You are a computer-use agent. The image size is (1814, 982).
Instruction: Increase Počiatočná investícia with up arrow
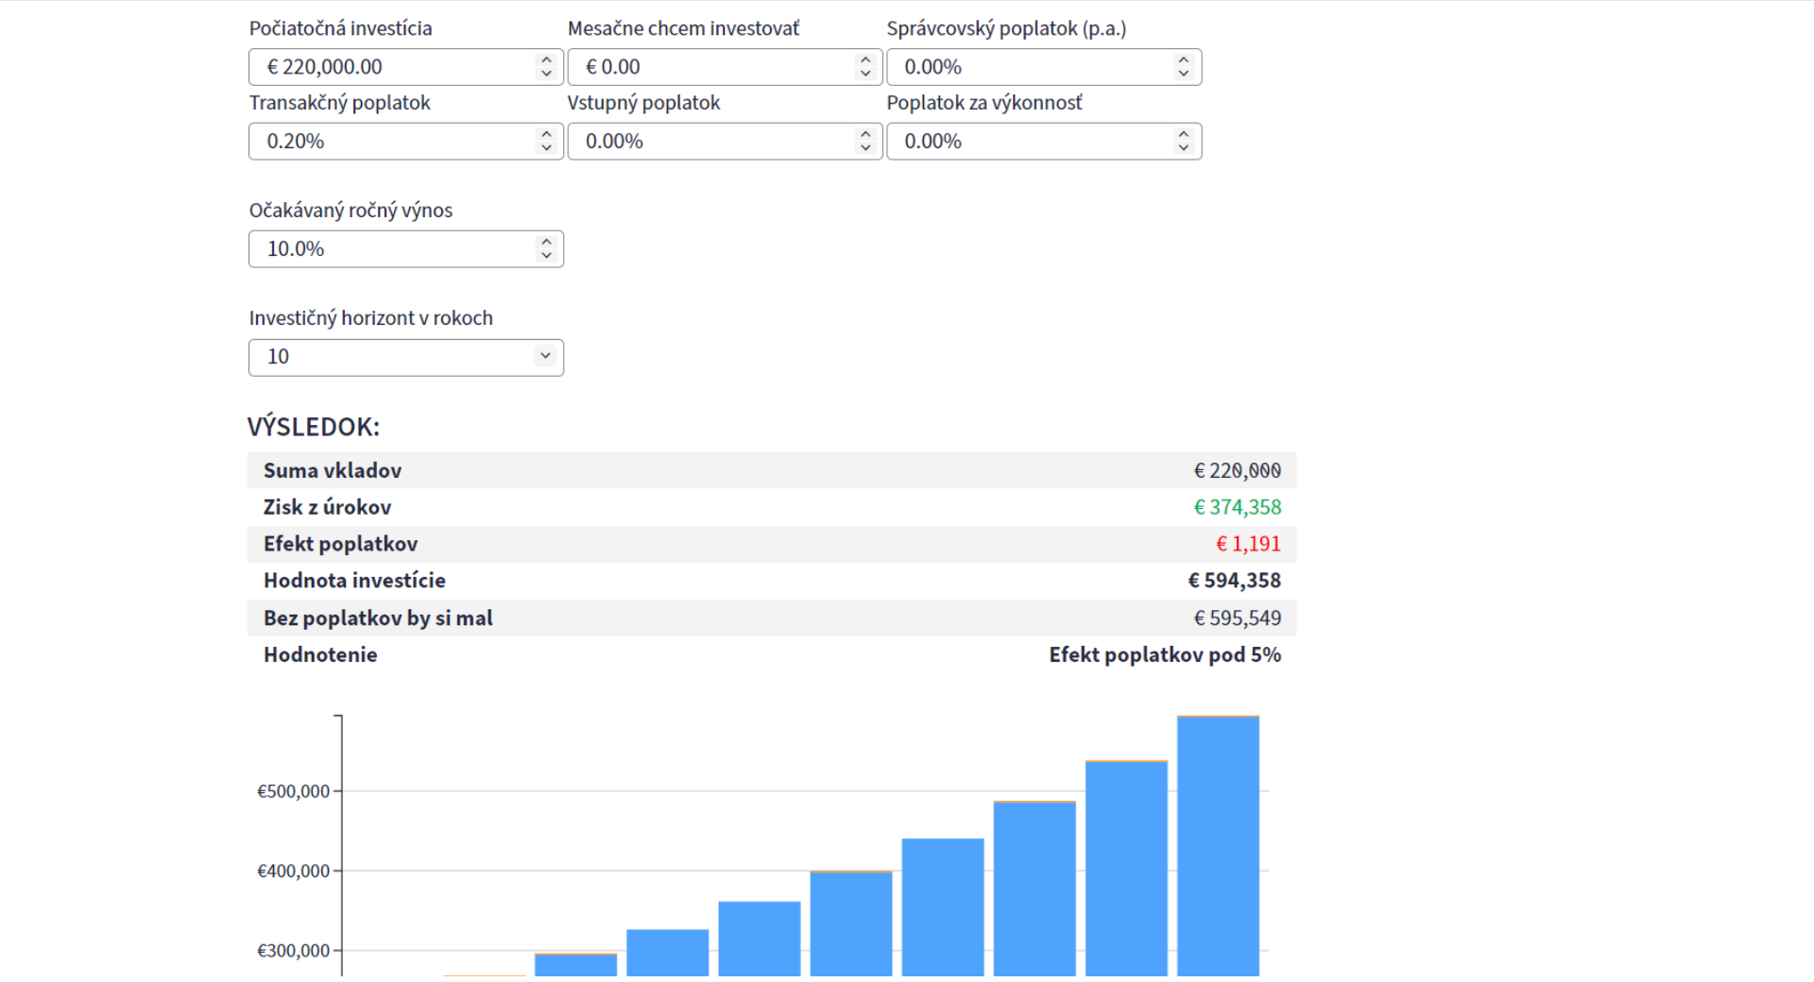click(546, 60)
